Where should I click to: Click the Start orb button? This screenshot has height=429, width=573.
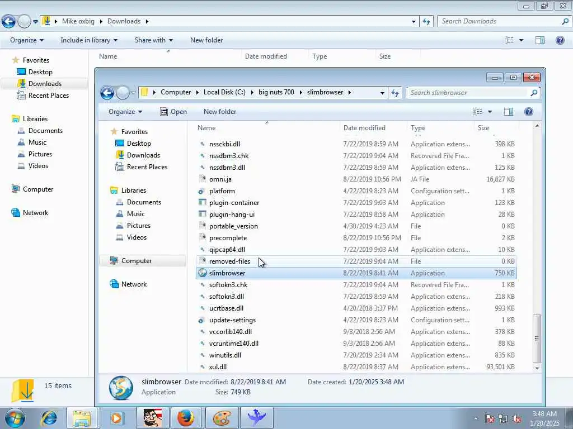[15, 418]
